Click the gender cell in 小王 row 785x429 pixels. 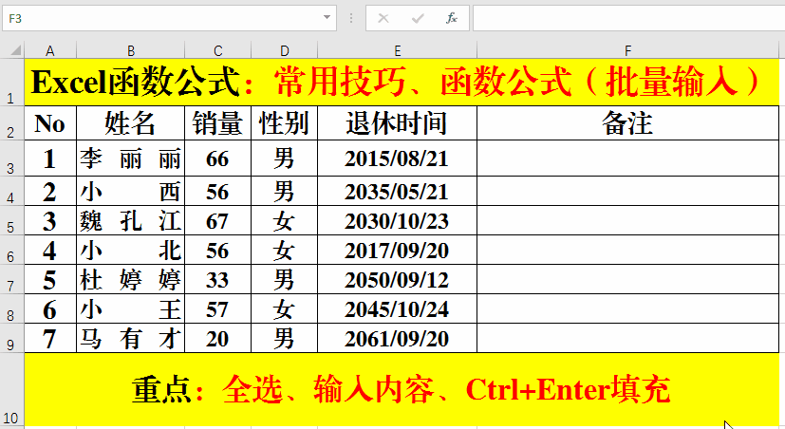[x=285, y=308]
